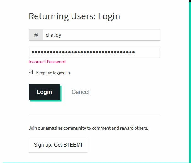Place cursor after the last password dot

pos(135,52)
